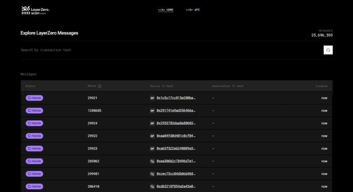Screen dimensions: 353x192
Task: Click nonce value 299981
Action: [94, 174]
